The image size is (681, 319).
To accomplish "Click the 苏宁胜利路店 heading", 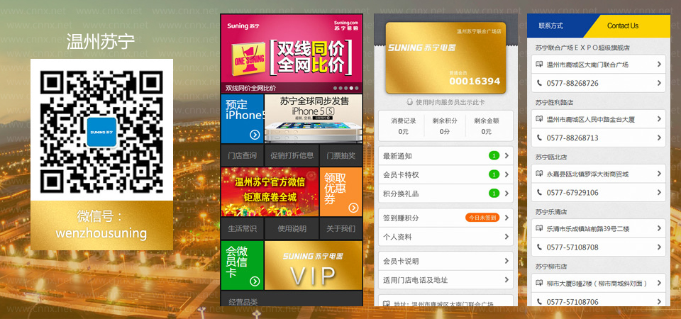I will [554, 102].
